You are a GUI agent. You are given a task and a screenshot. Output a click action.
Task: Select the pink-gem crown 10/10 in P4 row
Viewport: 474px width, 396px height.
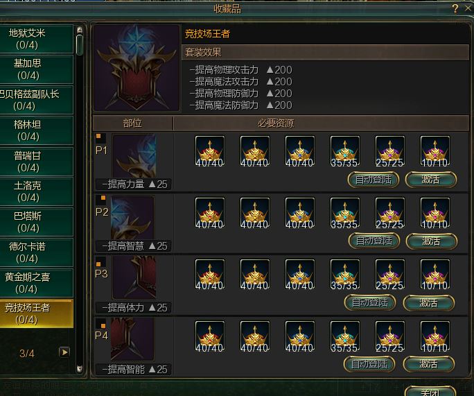click(435, 336)
